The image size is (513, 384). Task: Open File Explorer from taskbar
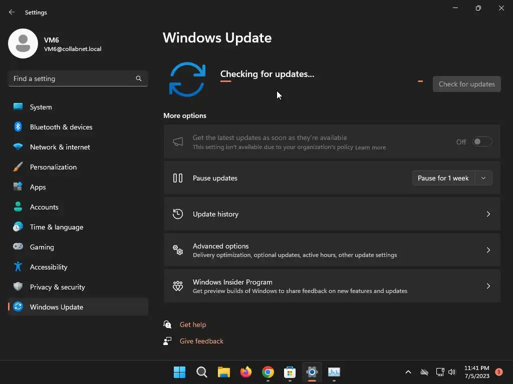point(224,372)
